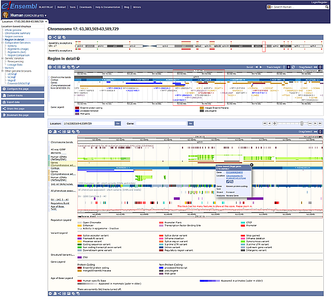Click the Region in detail help icon
This screenshot has height=301, width=331.
[x=79, y=58]
